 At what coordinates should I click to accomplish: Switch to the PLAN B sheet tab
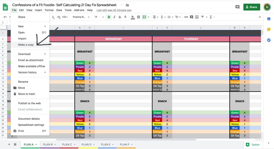pyautogui.click(x=48, y=144)
